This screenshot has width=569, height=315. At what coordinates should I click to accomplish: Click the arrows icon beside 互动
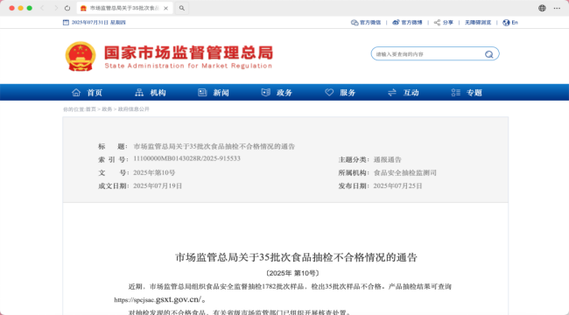pos(392,93)
